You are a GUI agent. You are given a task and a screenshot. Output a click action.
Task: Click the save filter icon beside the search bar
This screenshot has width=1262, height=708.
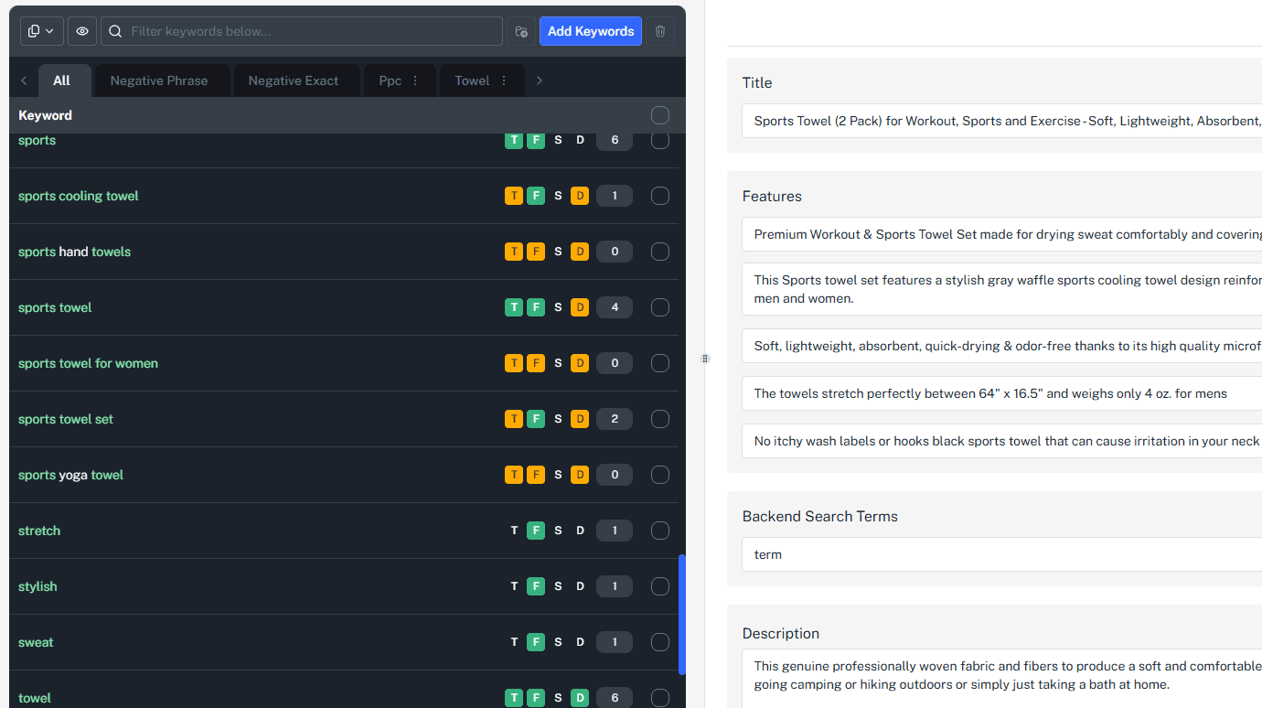pos(520,30)
